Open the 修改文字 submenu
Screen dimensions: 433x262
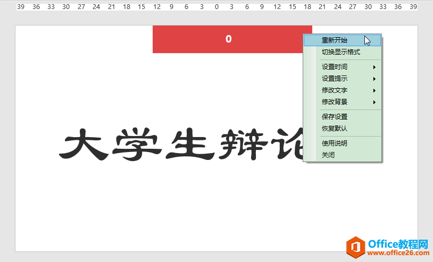coord(342,90)
